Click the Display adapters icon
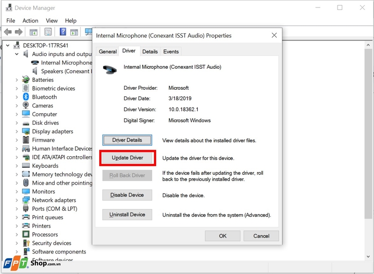Screen dimensions: 374x274 pos(26,131)
